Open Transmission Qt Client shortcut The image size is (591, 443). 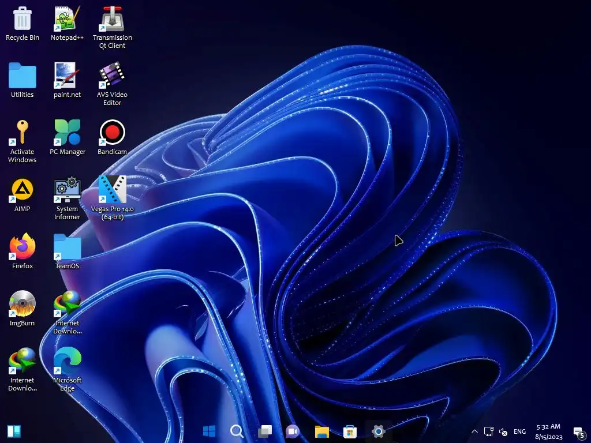tap(113, 28)
